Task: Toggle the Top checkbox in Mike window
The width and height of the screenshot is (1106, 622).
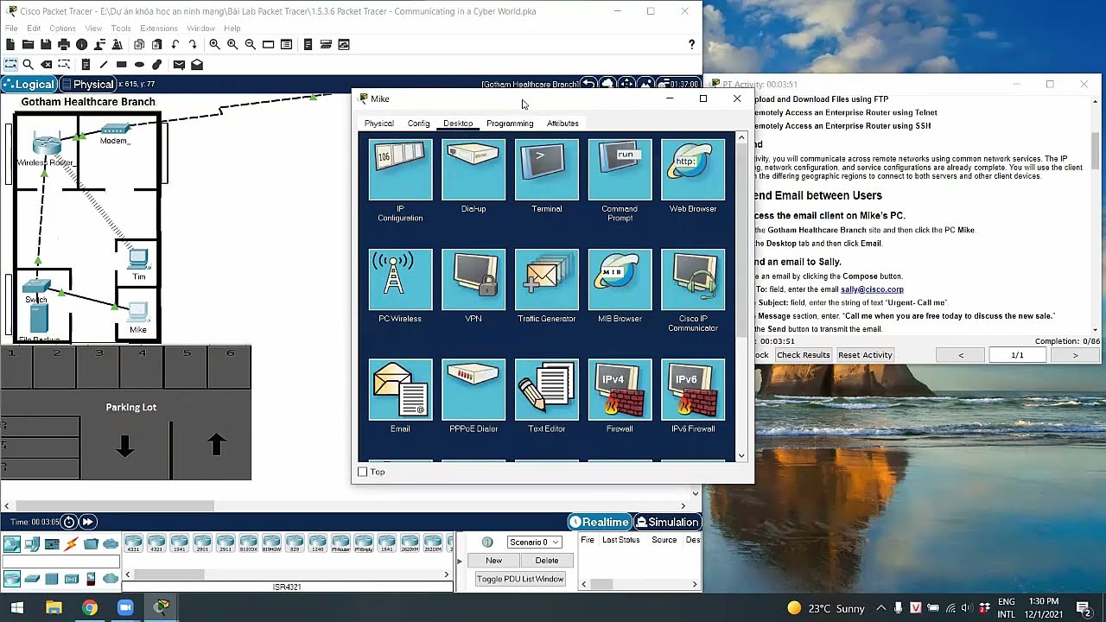Action: tap(363, 472)
